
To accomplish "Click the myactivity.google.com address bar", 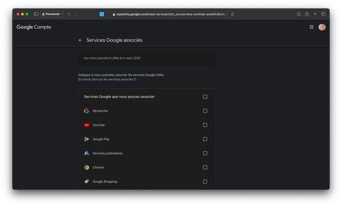I will [171, 14].
